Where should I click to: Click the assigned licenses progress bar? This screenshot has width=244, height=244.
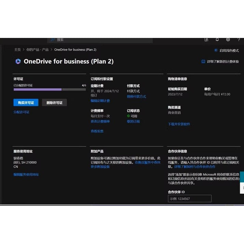(50, 90)
